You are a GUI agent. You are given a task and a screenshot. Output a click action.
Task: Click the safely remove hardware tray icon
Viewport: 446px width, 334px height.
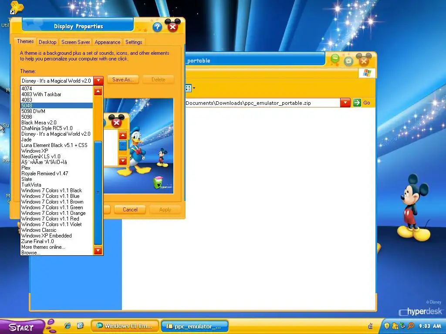coord(403,326)
